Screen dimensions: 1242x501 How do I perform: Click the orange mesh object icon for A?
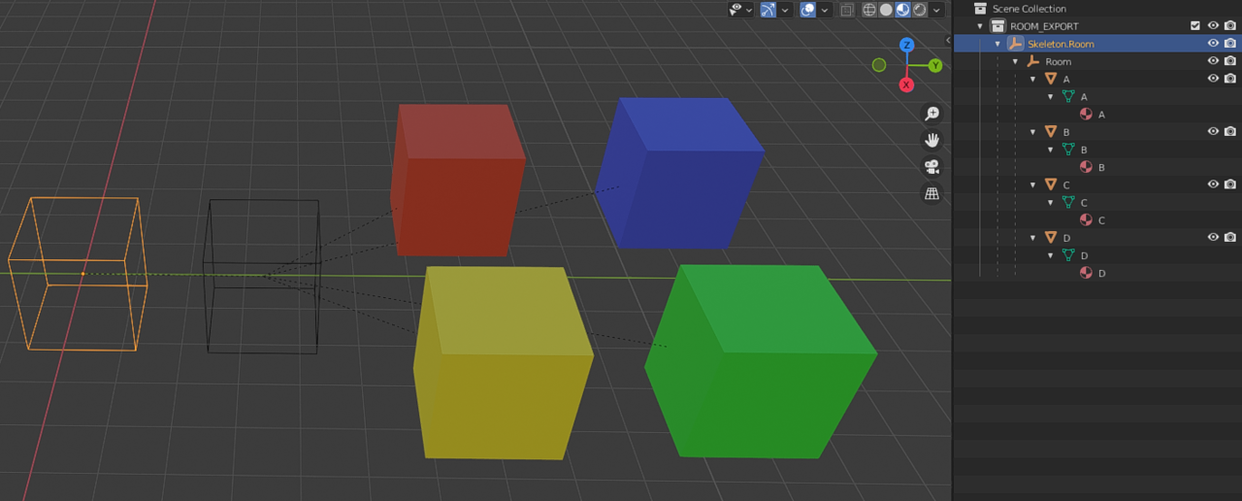tap(1050, 79)
